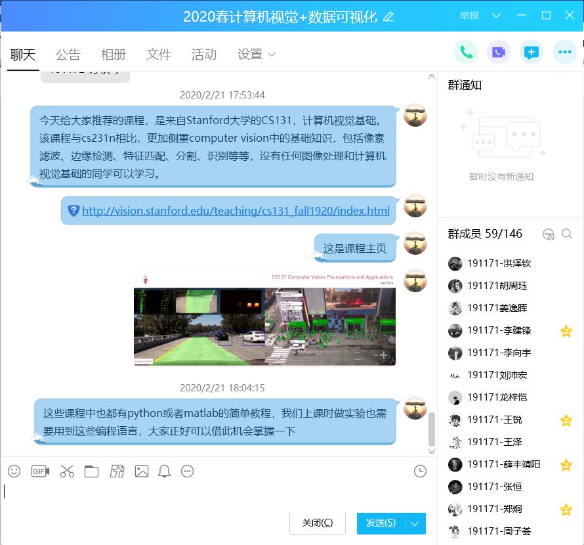
Task: Select member 191171-李向宇
Action: (x=511, y=353)
